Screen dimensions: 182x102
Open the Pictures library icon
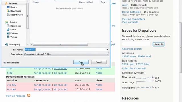8,33
